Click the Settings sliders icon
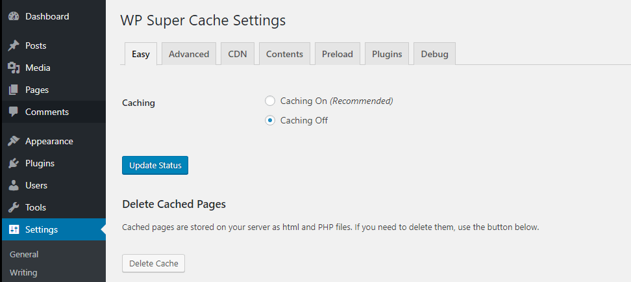The width and height of the screenshot is (631, 282). 13,229
